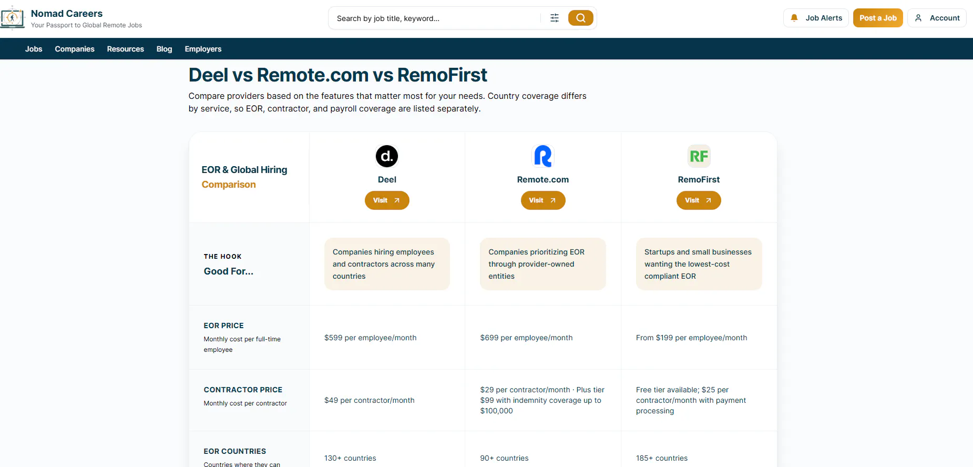Click the CONTRACTOR PRICE row label
Screen dimensions: 973x467
(243, 390)
